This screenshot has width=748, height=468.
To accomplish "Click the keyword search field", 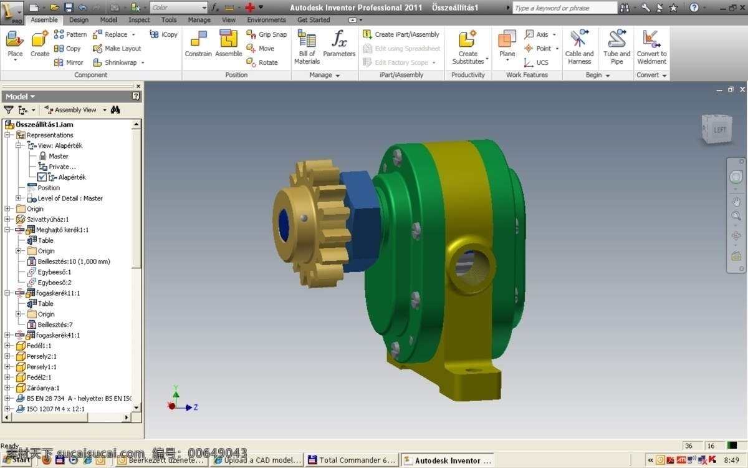I will click(x=565, y=8).
